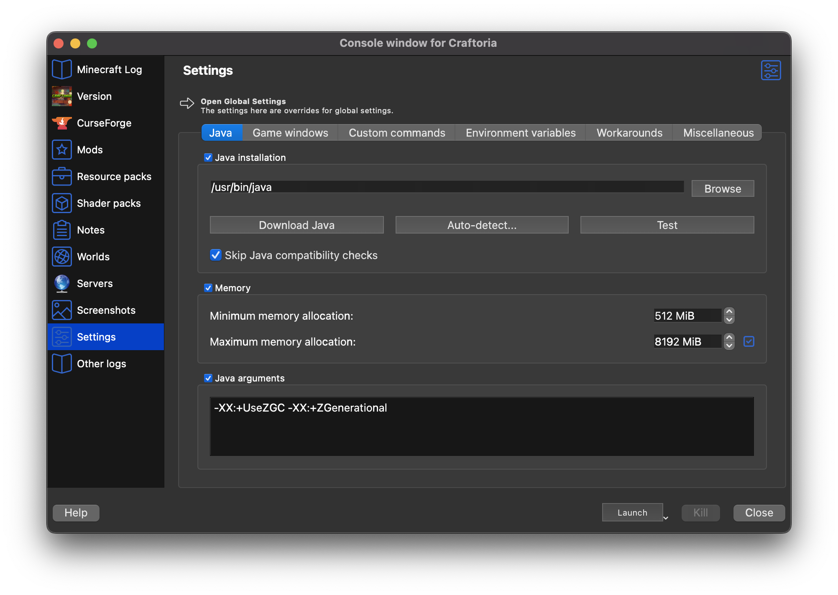Screen dimensions: 838x595
Task: Open the Environment variables tab
Action: pyautogui.click(x=521, y=133)
